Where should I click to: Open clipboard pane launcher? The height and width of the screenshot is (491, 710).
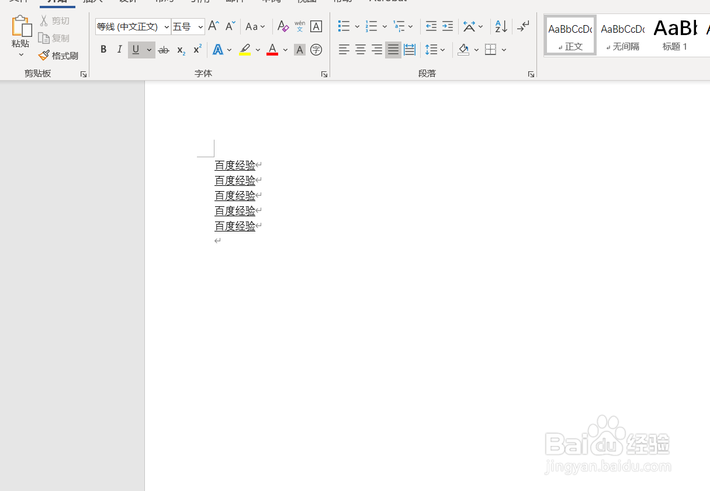pos(84,74)
